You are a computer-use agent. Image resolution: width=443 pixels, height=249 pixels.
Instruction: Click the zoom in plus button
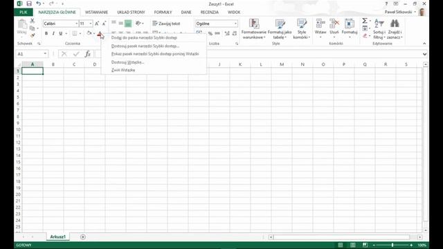click(x=411, y=245)
